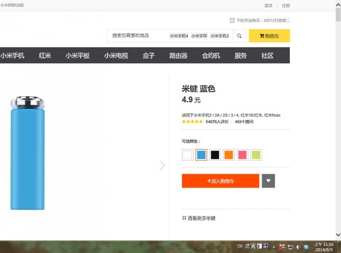Image resolution: width=341 pixels, height=253 pixels.
Task: Open the 483个提问 questions link
Action: pyautogui.click(x=244, y=122)
